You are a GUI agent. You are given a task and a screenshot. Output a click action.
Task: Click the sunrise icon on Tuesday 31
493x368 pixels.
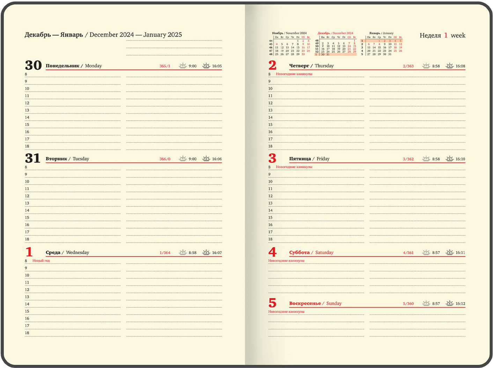182,159
